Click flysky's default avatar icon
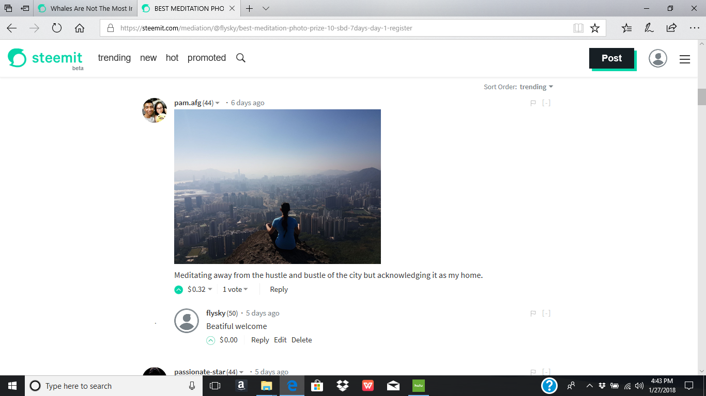Screen dimensions: 706x396 coord(187,321)
